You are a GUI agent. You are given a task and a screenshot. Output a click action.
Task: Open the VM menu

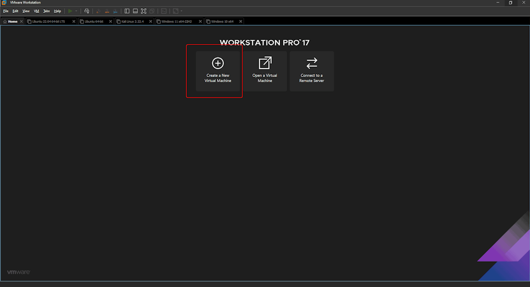point(37,11)
